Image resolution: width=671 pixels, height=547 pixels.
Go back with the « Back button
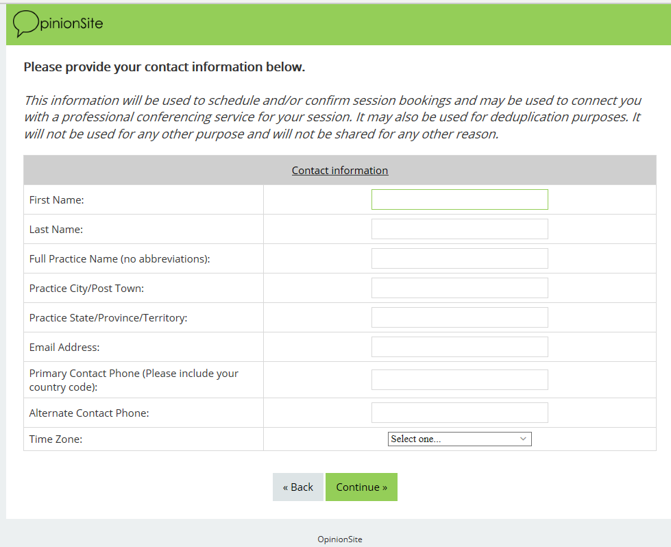[297, 487]
